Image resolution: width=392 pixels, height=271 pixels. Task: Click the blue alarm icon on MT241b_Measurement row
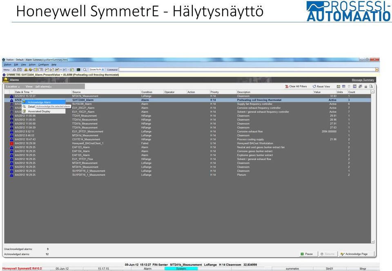pos(11,96)
